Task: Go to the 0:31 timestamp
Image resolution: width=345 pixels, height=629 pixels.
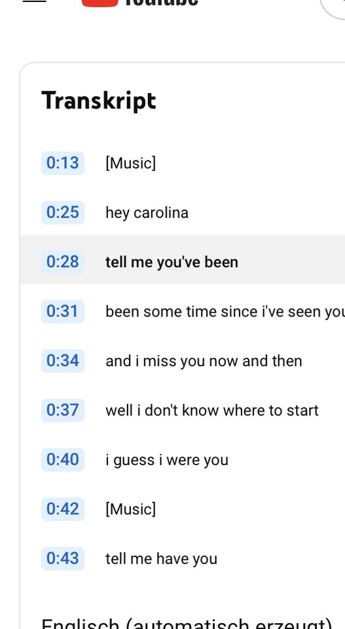Action: 63,311
